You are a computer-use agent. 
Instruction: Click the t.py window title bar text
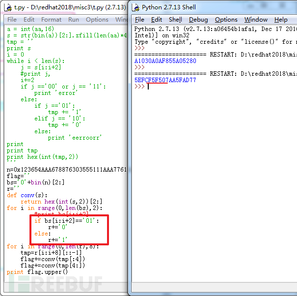70,7
